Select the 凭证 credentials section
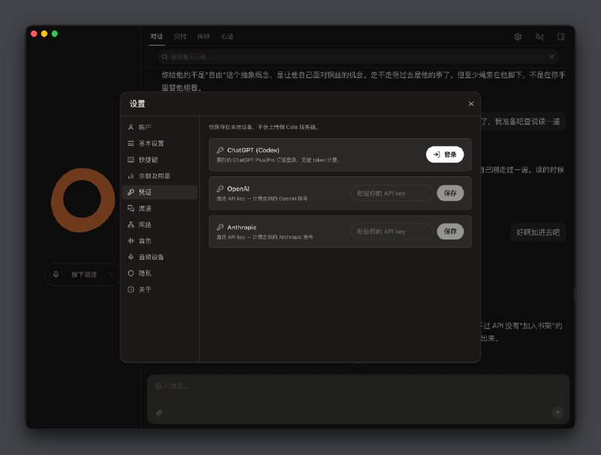The height and width of the screenshot is (455, 601). (x=159, y=192)
